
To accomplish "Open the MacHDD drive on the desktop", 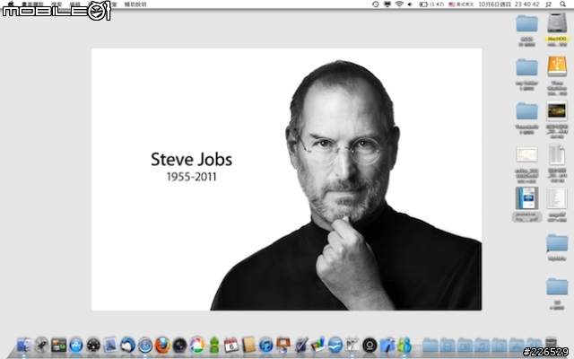I will click(x=557, y=23).
